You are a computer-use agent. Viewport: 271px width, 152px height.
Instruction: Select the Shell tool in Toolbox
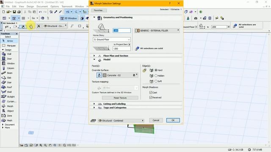(x=9, y=92)
